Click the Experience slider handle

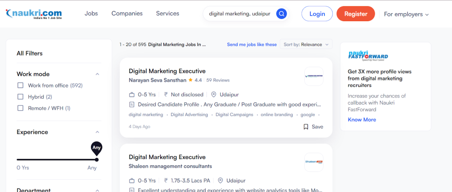coord(97,159)
